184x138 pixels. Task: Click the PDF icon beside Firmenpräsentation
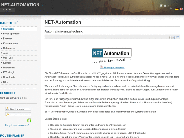[x=101, y=67]
